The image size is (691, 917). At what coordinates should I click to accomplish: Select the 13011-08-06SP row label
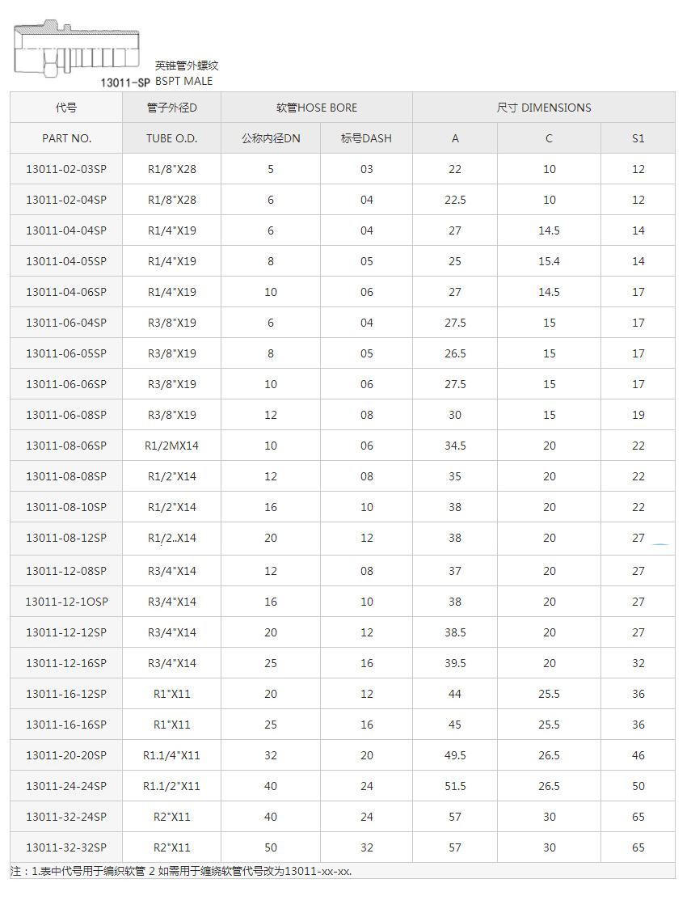pos(66,446)
